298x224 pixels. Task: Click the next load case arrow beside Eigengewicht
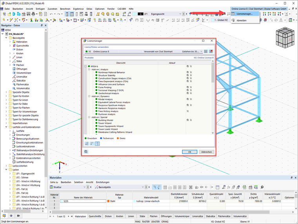[x=186, y=14]
